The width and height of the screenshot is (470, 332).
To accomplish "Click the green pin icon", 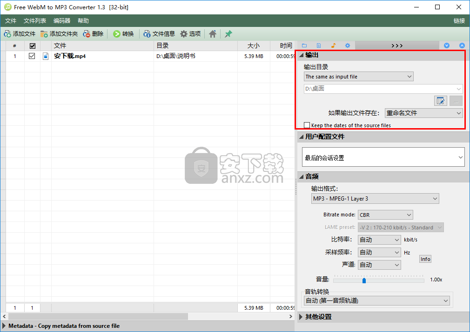I will tap(228, 34).
